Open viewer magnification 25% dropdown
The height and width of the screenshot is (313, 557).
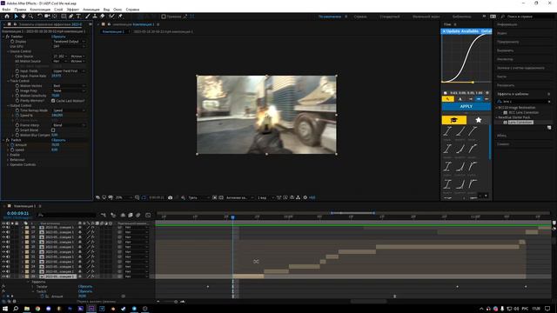pos(124,197)
